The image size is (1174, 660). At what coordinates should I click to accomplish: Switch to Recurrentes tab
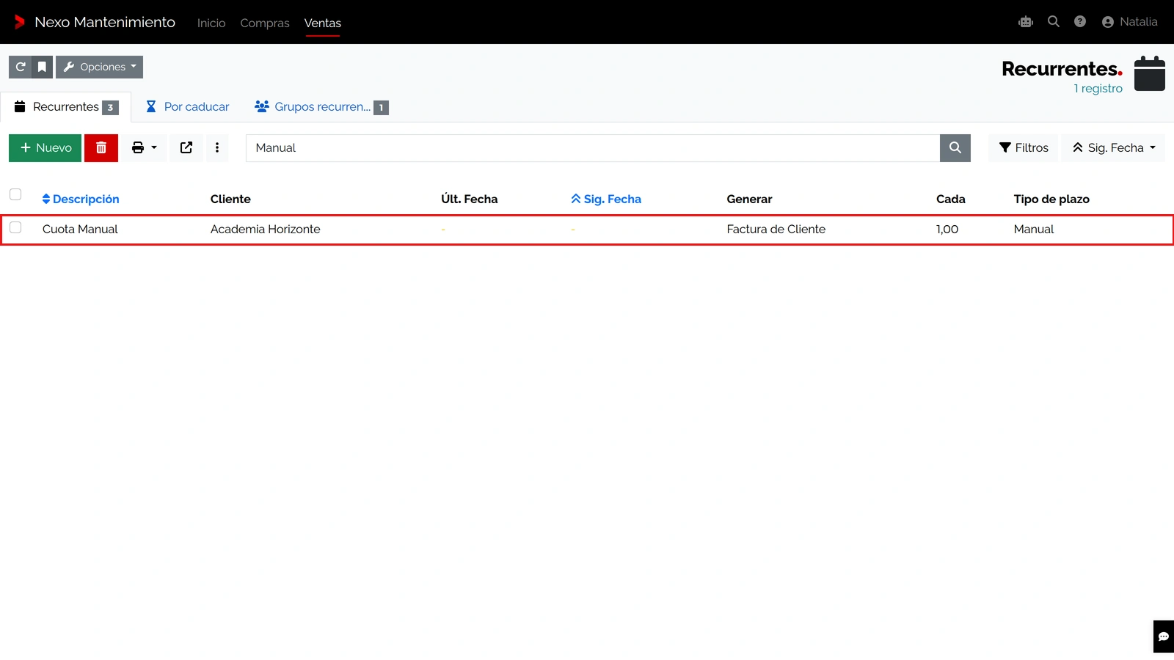pyautogui.click(x=66, y=107)
